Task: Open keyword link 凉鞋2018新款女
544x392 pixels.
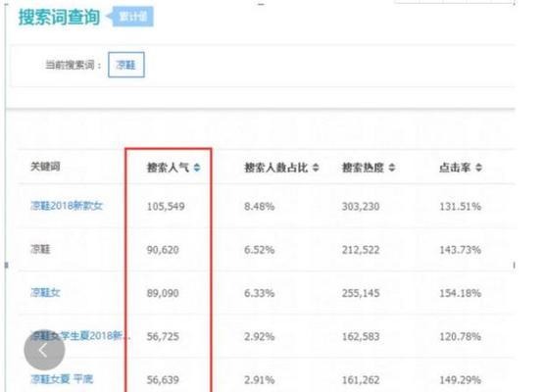Action: point(67,206)
